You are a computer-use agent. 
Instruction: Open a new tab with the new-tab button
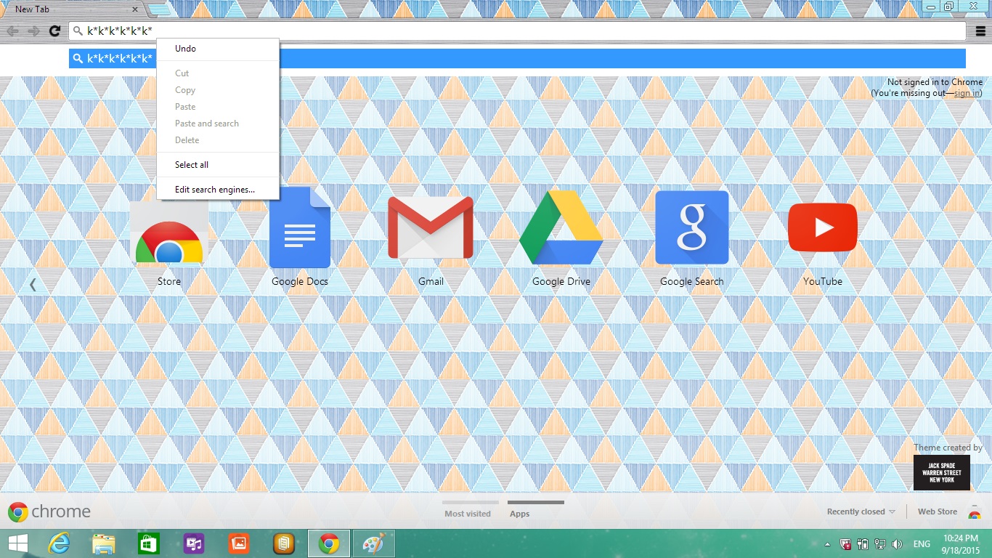pos(159,9)
